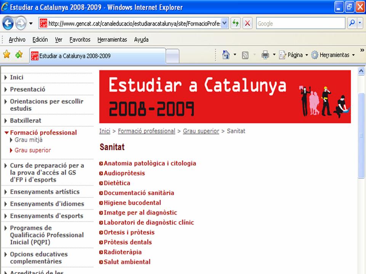This screenshot has width=366, height=274.
Task: Click the Google search box
Action: pyautogui.click(x=301, y=24)
